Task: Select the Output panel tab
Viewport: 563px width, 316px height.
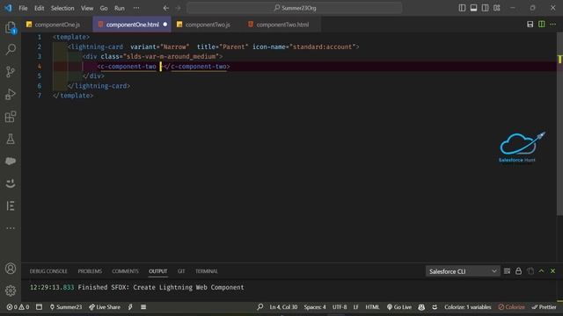Action: click(x=158, y=271)
